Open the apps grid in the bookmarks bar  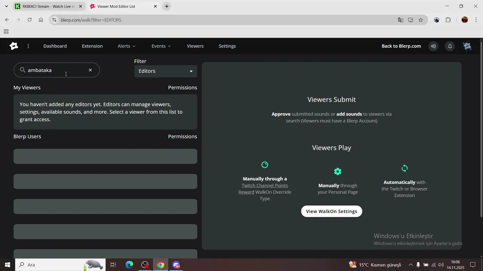(6, 32)
